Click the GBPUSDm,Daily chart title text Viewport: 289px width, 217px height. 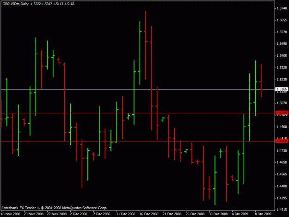click(15, 4)
